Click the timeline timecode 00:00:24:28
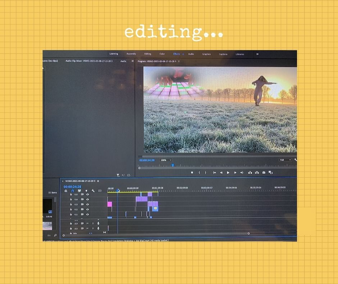This screenshot has height=284, width=338. pyautogui.click(x=72, y=187)
